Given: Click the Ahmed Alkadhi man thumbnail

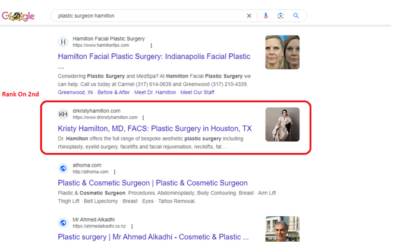Looking at the screenshot, I should point(282,229).
